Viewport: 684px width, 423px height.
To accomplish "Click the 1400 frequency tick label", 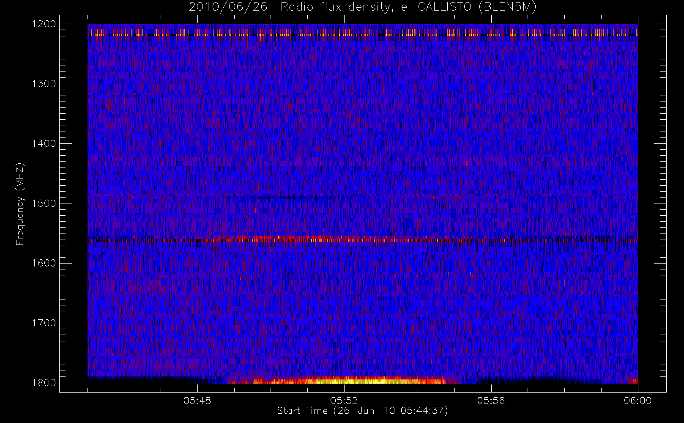I will 44,144.
